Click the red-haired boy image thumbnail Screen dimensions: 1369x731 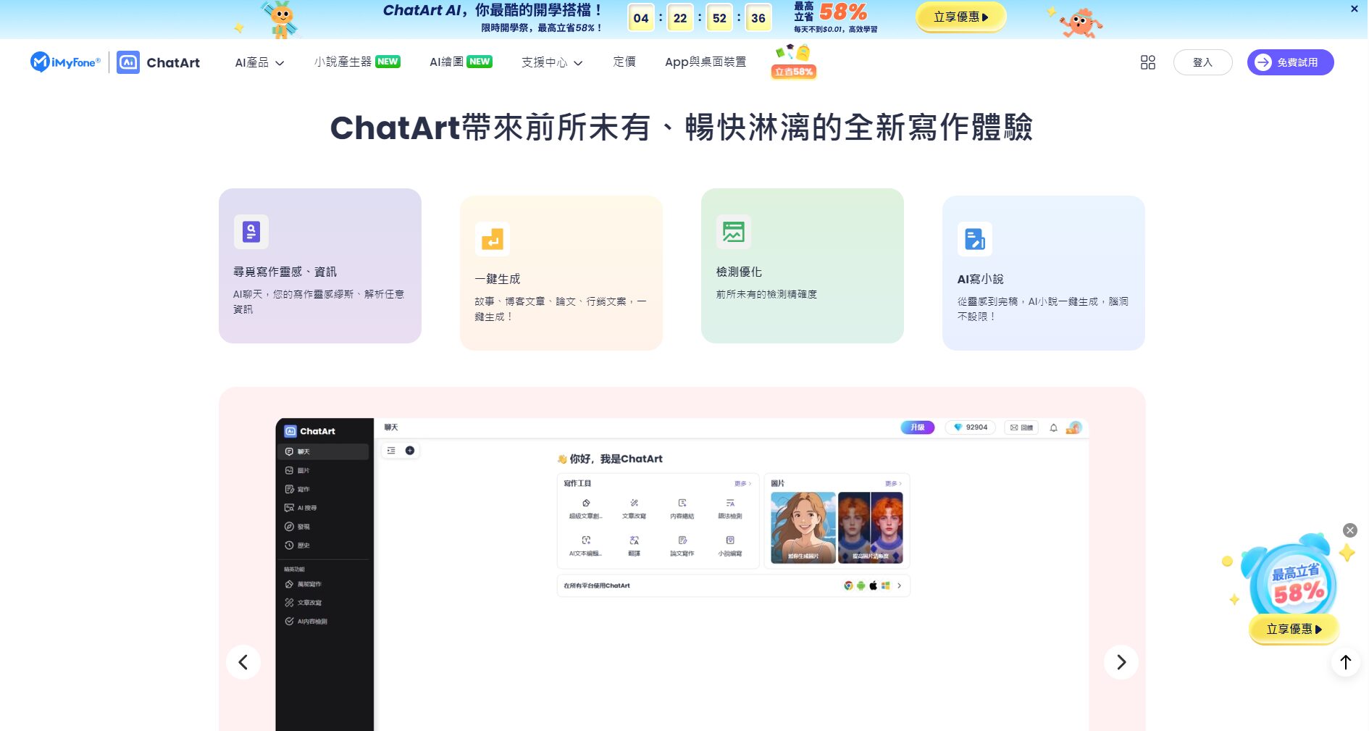click(871, 527)
